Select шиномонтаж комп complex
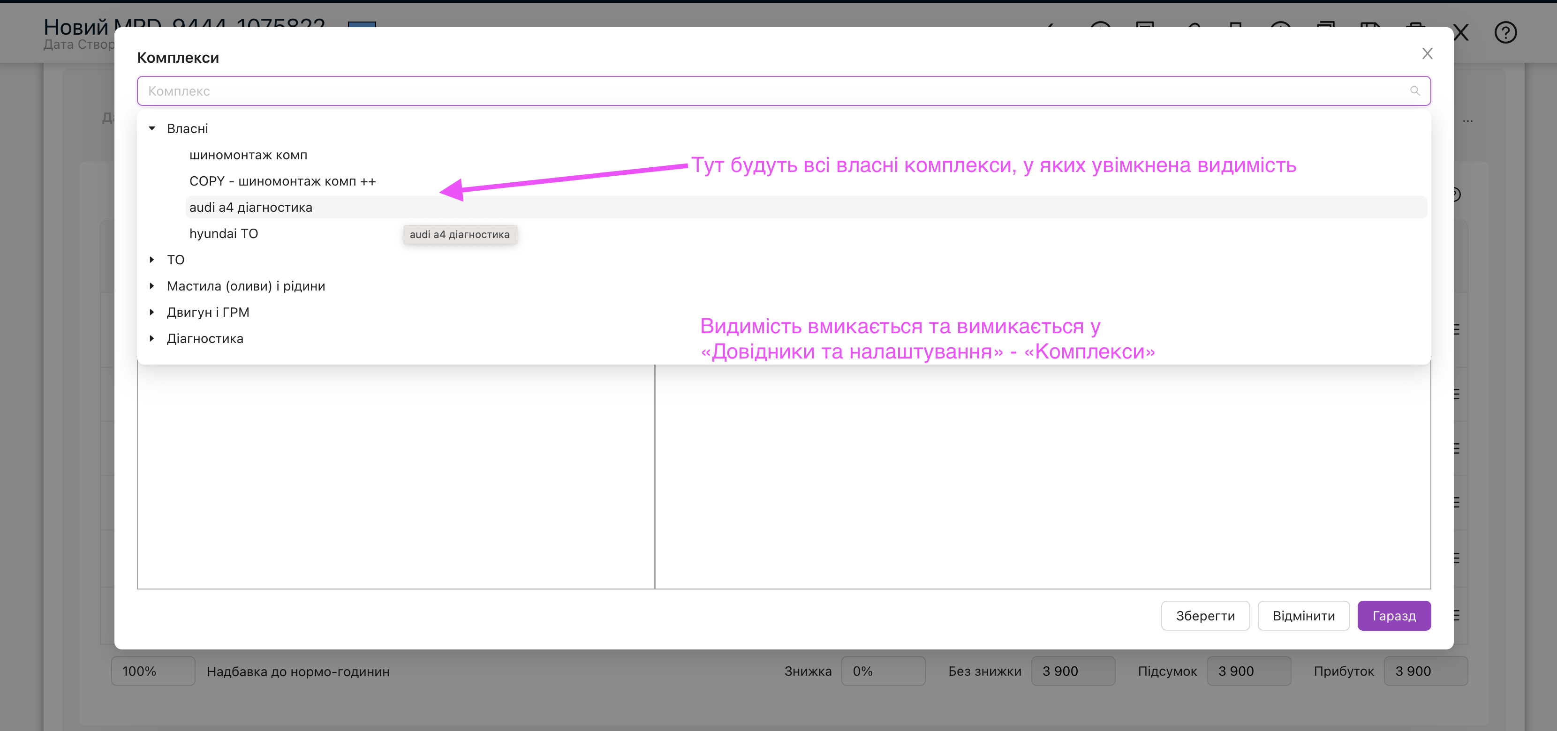Screen dimensions: 1557x731 (249, 155)
